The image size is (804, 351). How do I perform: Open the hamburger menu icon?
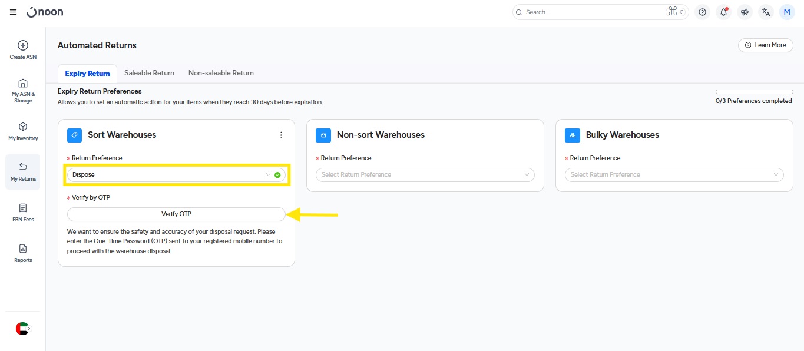[x=13, y=12]
